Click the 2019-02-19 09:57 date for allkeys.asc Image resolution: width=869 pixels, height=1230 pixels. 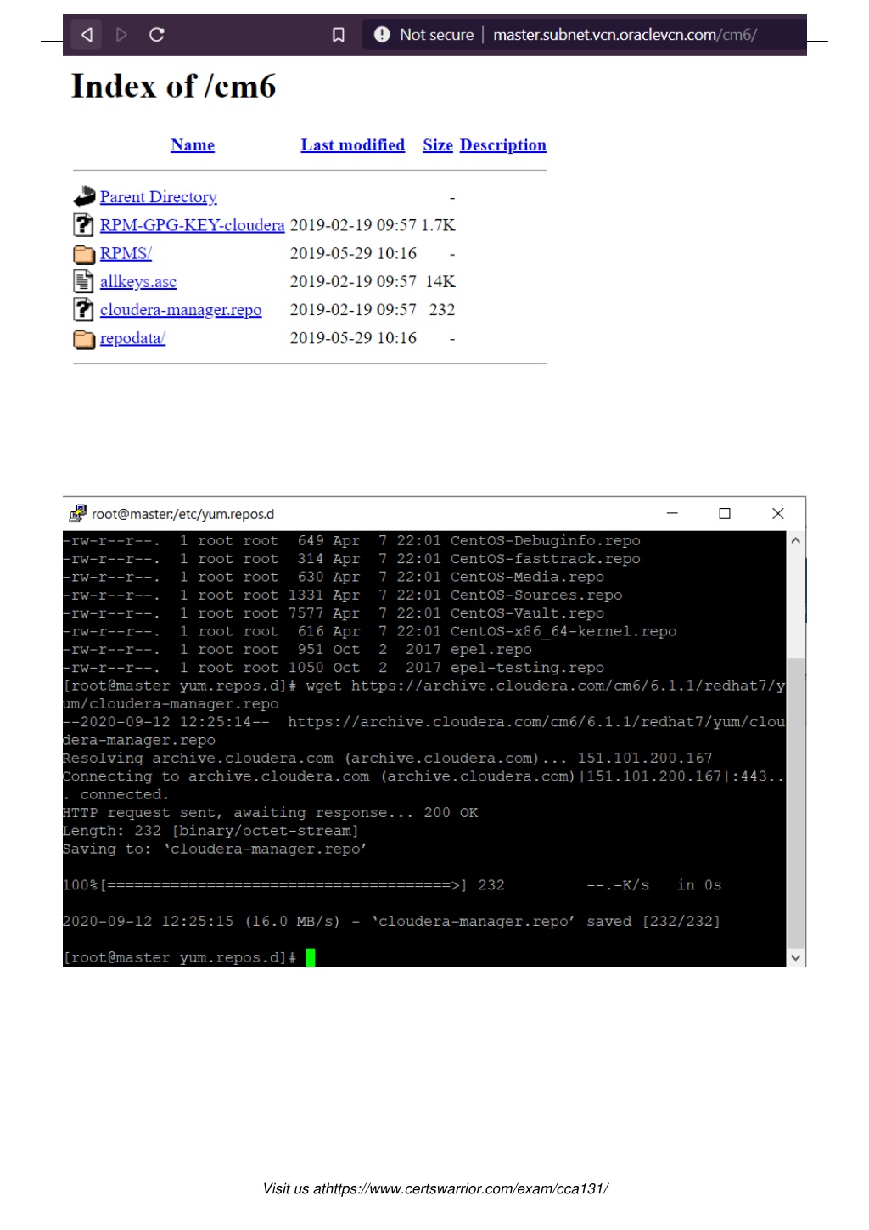(x=354, y=281)
